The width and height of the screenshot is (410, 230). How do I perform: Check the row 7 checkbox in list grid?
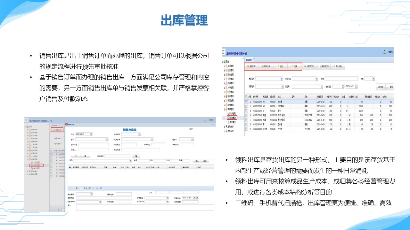[246, 120]
